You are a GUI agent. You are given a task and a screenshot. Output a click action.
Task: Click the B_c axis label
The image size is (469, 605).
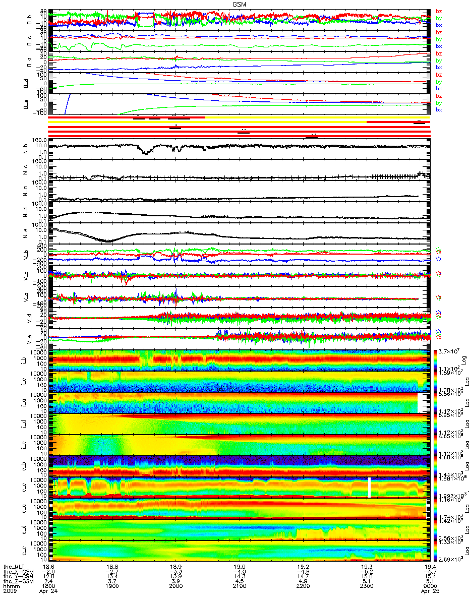pyautogui.click(x=30, y=41)
